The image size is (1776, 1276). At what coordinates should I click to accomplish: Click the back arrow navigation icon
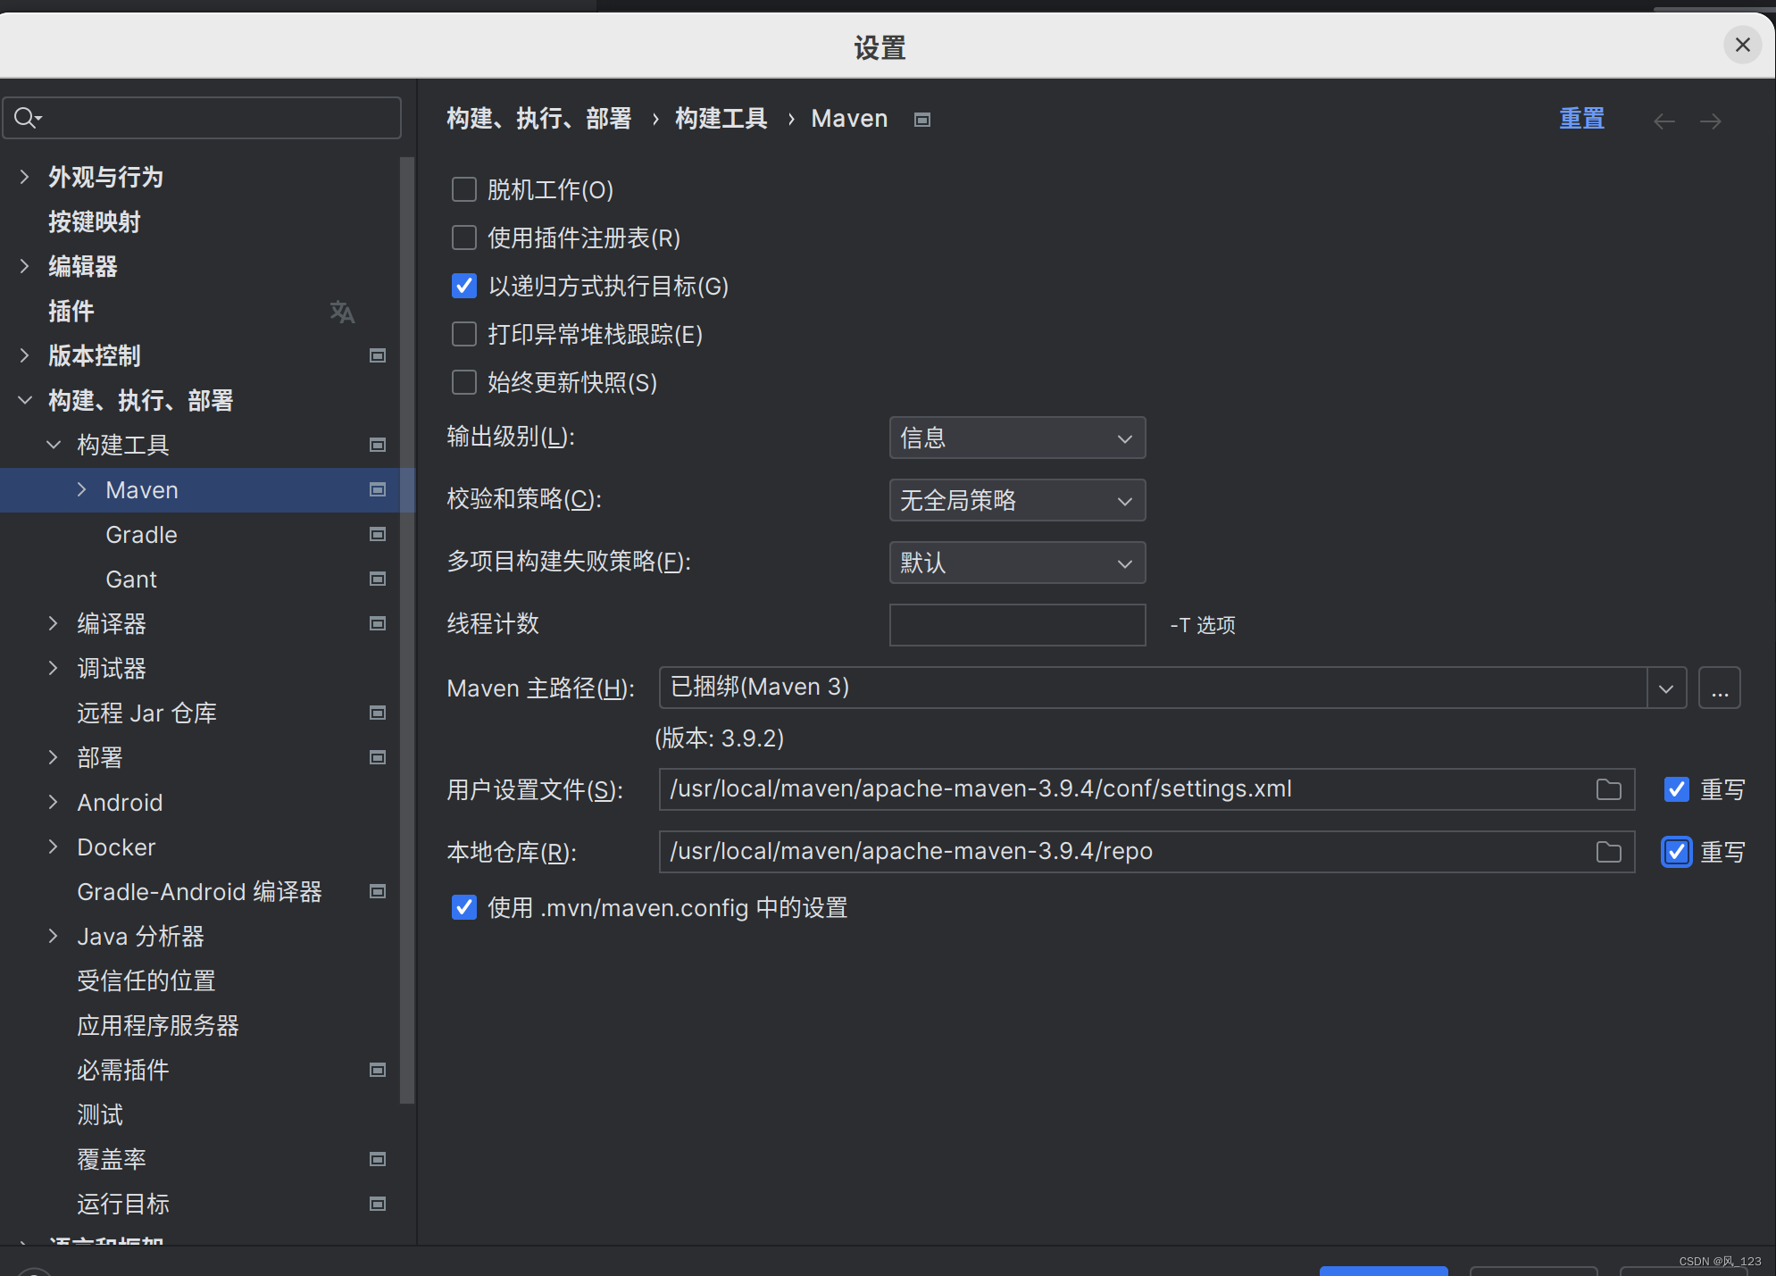(1663, 121)
